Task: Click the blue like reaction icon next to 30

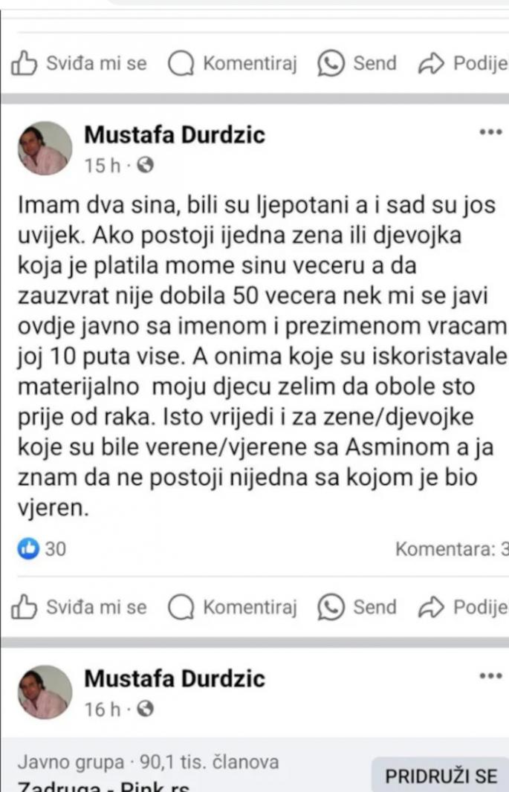Action: tap(28, 548)
